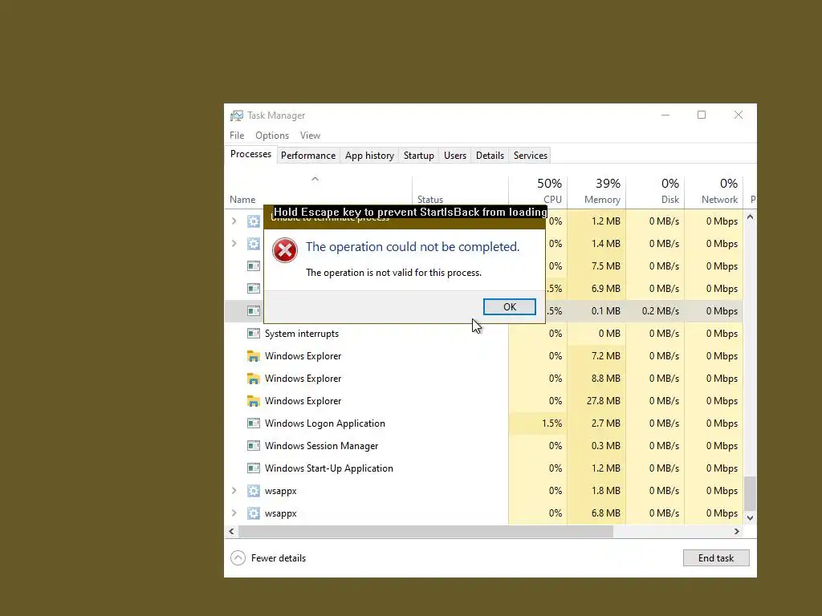Click the horizontal scrollbar left arrow
This screenshot has width=822, height=616.
(x=232, y=531)
